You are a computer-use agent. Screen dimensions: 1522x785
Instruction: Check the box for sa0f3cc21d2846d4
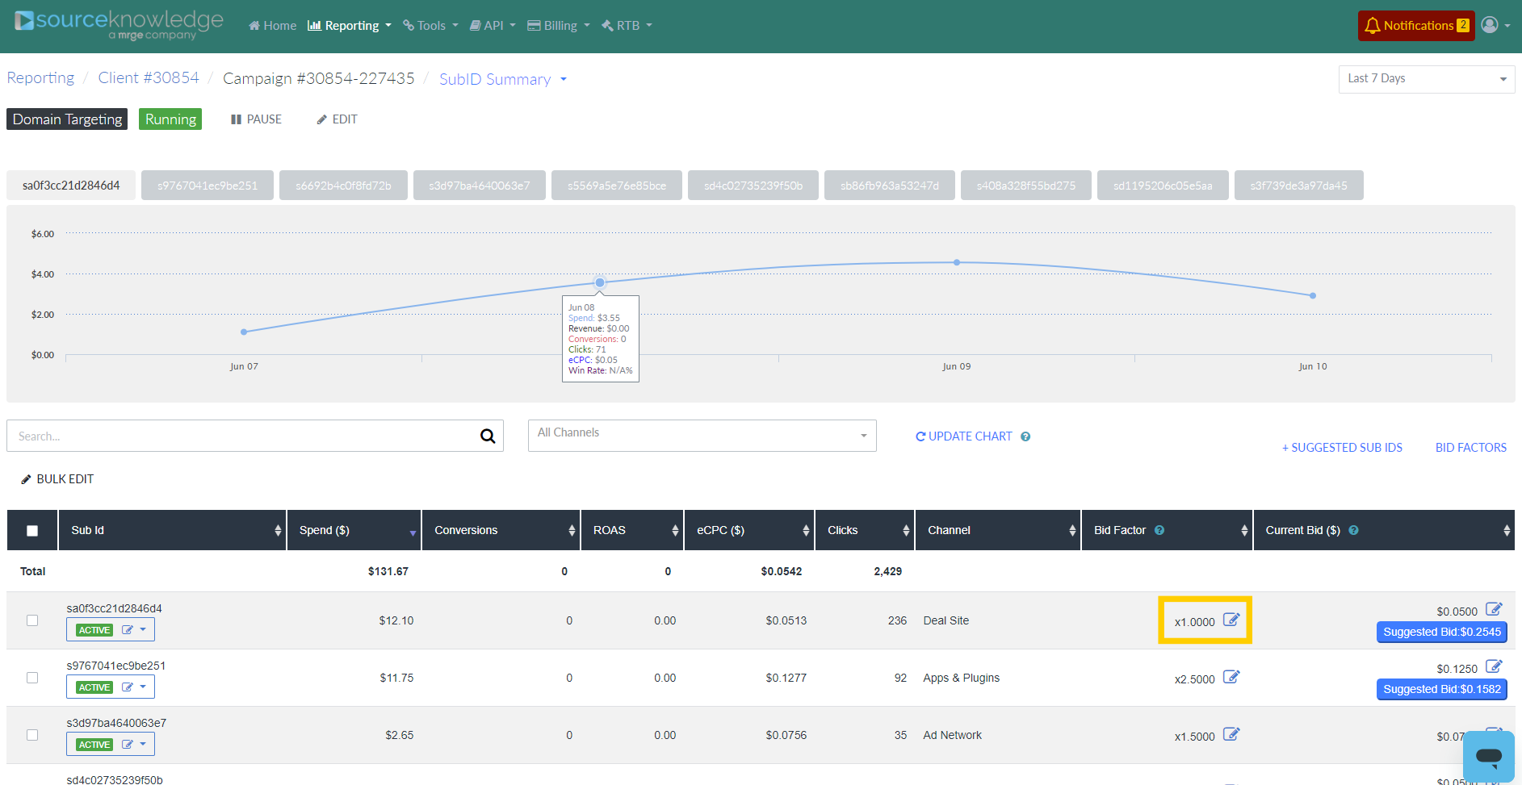click(32, 620)
